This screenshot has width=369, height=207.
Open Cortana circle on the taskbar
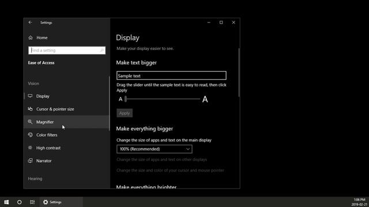coord(19,202)
